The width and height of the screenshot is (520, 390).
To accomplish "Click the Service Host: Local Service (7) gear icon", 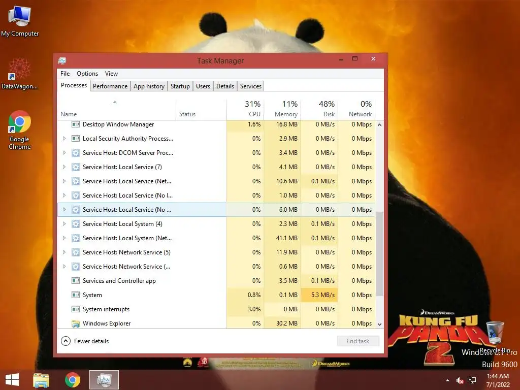I will click(76, 167).
